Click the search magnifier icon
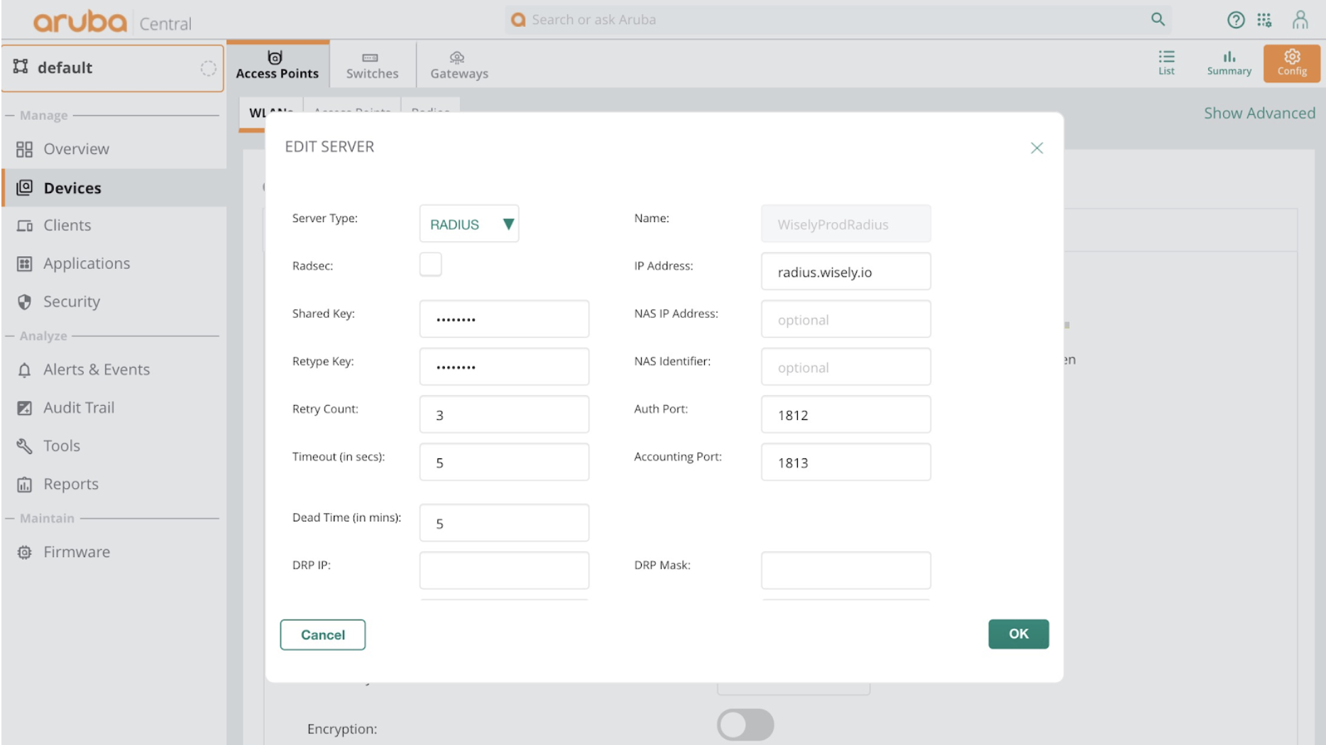The image size is (1326, 745). 1158,20
